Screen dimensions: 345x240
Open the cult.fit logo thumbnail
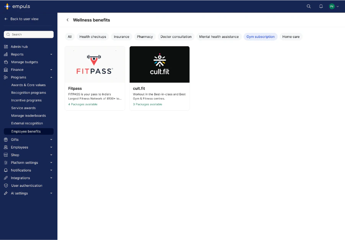pos(160,64)
